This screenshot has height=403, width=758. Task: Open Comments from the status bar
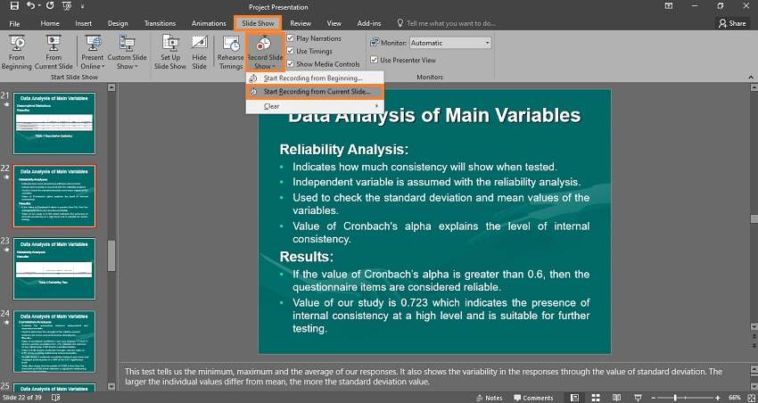pos(532,398)
